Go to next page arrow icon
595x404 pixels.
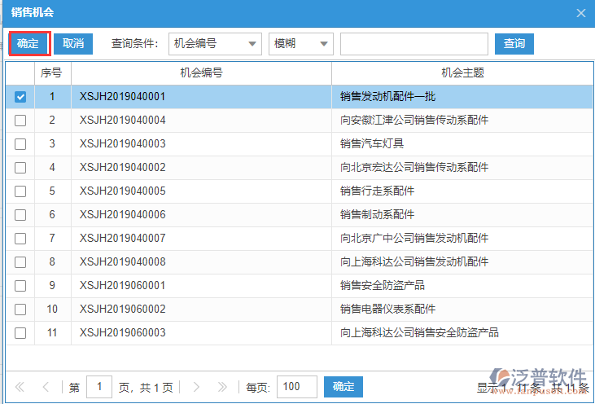click(196, 387)
